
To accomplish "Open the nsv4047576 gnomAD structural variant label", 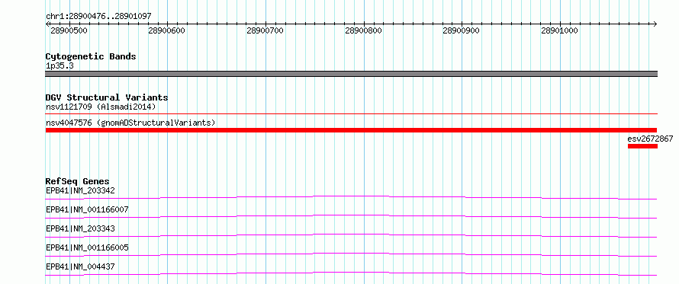I will click(130, 123).
